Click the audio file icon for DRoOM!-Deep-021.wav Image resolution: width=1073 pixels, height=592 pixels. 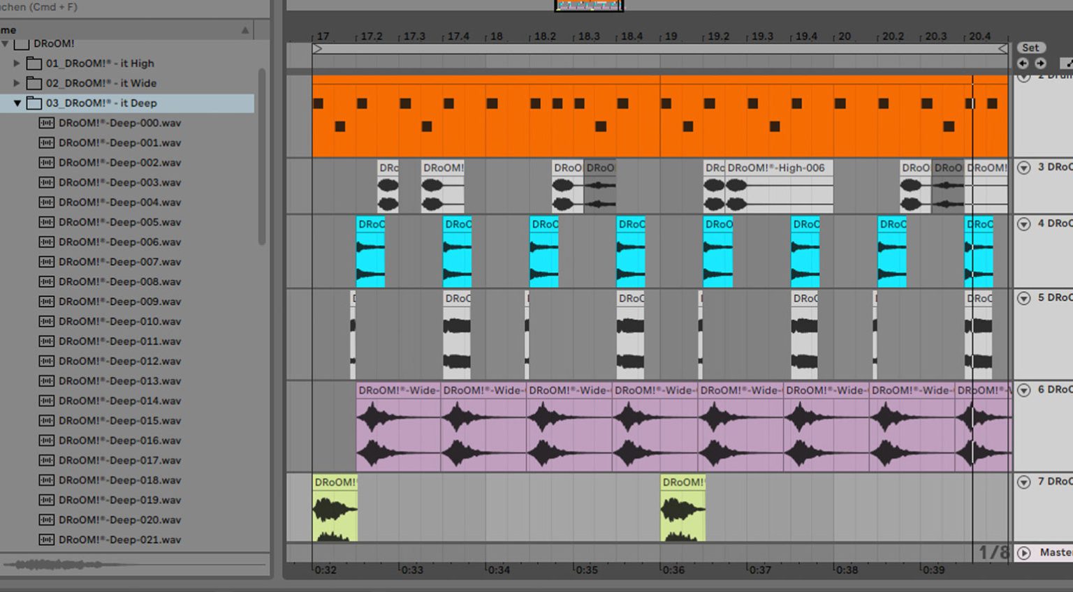coord(46,540)
